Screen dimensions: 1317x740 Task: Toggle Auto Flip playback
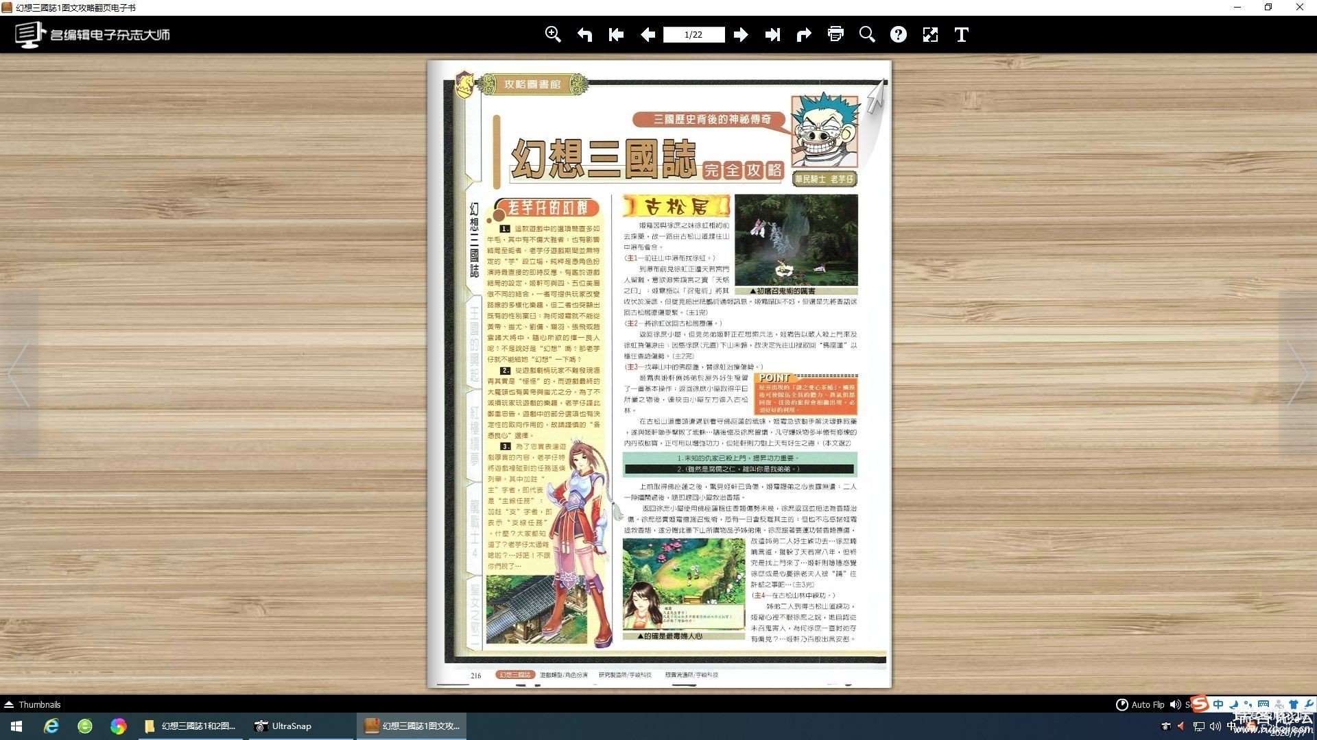(1140, 704)
